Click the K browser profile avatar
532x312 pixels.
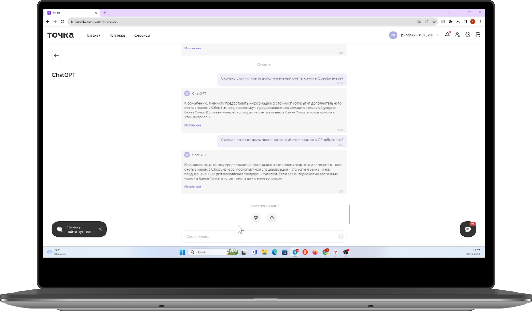[x=473, y=22]
